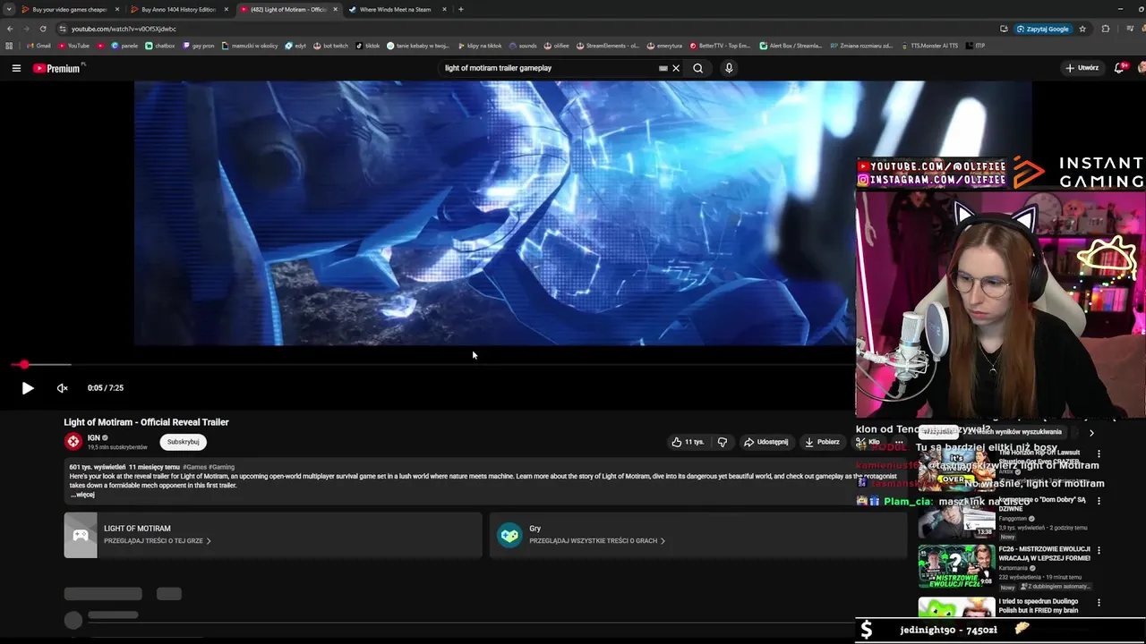Open the Horizon Rip-Off Lawsuit video options
The height and width of the screenshot is (644, 1146).
1099,453
